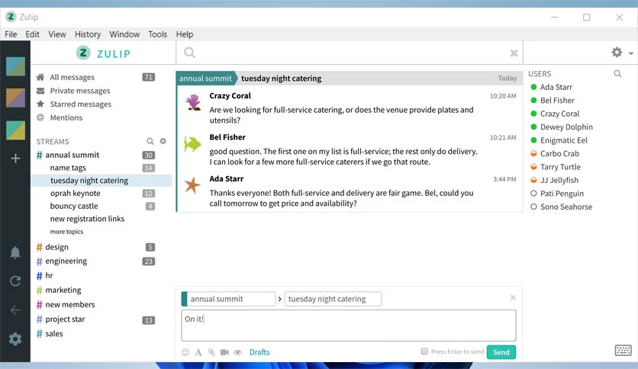Screen dimensions: 638x369
Task: Close the compose box
Action: [513, 297]
